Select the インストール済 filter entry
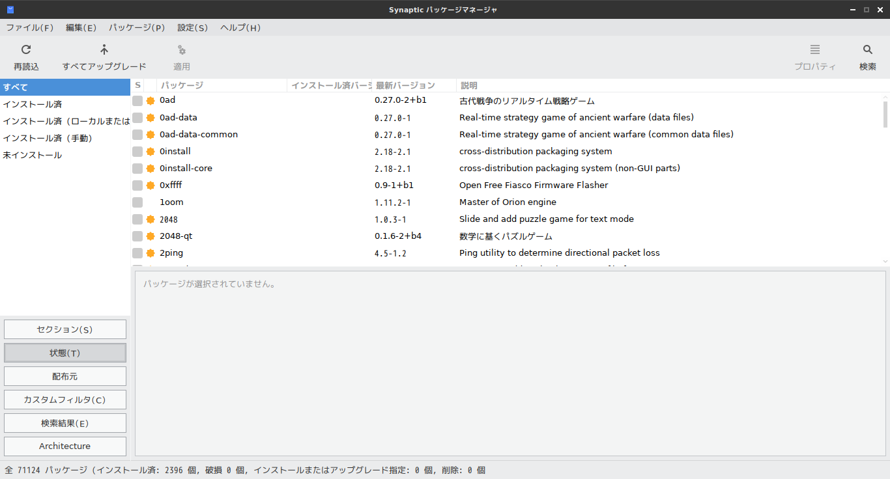The height and width of the screenshot is (479, 890). [65, 104]
